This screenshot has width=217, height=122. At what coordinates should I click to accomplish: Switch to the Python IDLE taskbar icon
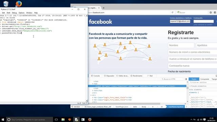(x=76, y=120)
